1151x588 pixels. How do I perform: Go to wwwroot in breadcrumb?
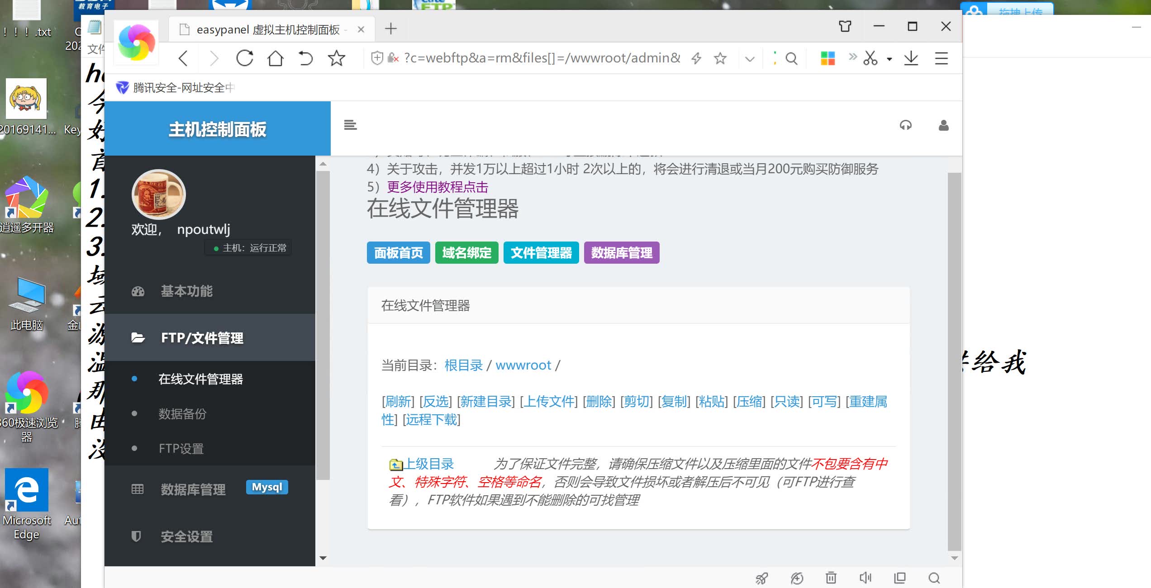[523, 365]
